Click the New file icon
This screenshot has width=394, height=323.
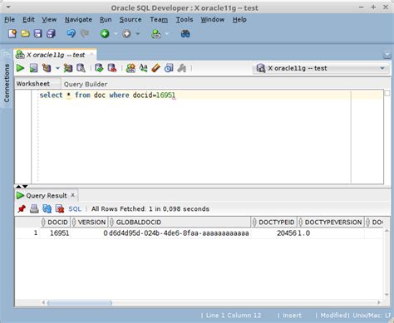12,34
